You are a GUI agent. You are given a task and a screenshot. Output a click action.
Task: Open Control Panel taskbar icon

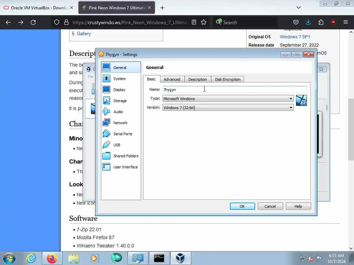point(138,258)
